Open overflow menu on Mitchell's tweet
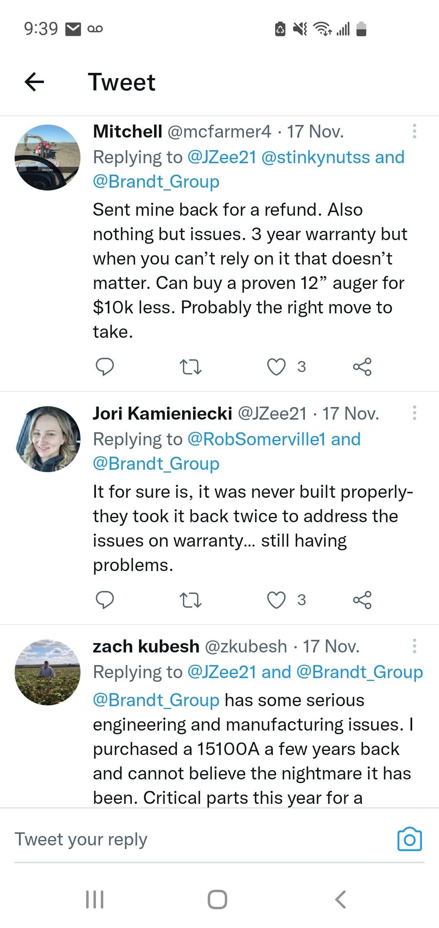The width and height of the screenshot is (439, 928). (x=414, y=131)
